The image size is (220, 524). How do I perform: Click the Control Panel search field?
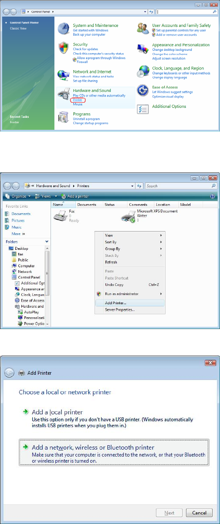tap(186, 13)
